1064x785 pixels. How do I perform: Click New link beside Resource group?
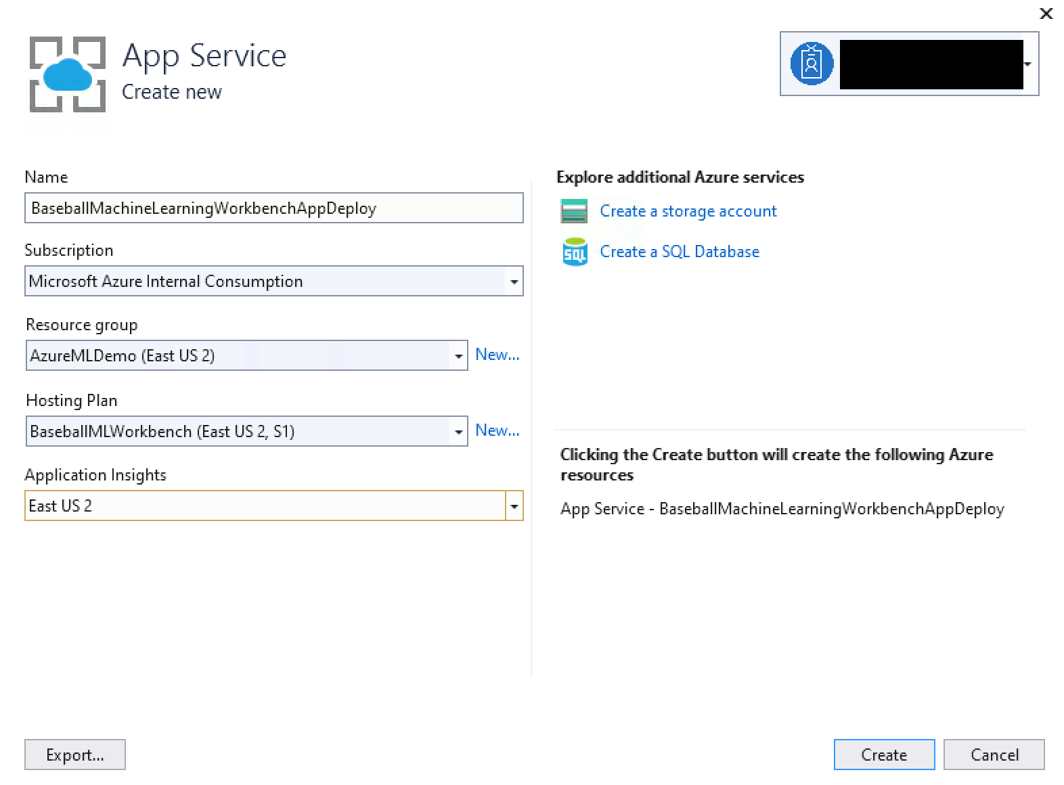pyautogui.click(x=497, y=355)
